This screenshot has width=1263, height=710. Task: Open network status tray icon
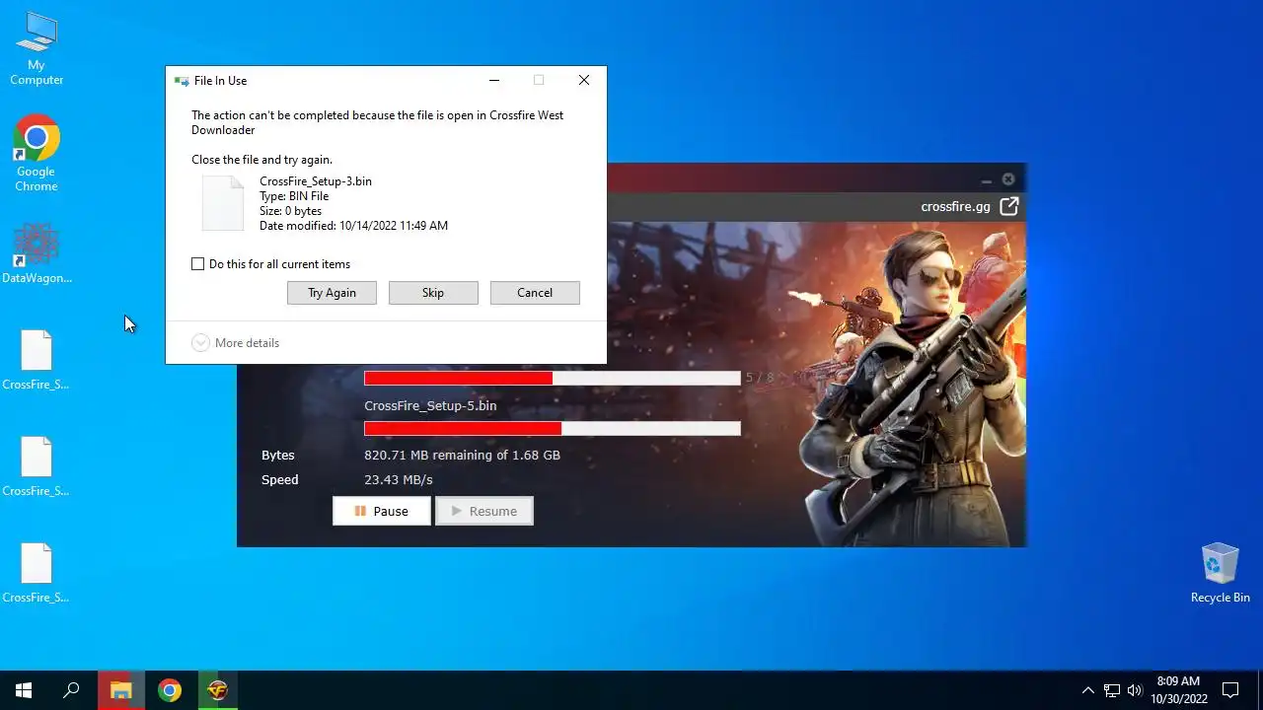tap(1112, 690)
